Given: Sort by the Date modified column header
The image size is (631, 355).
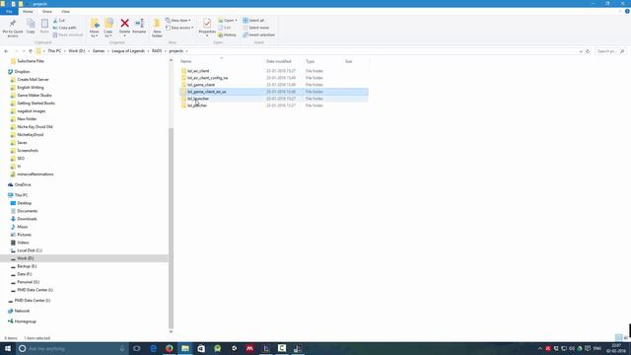Looking at the screenshot, I should click(x=278, y=61).
